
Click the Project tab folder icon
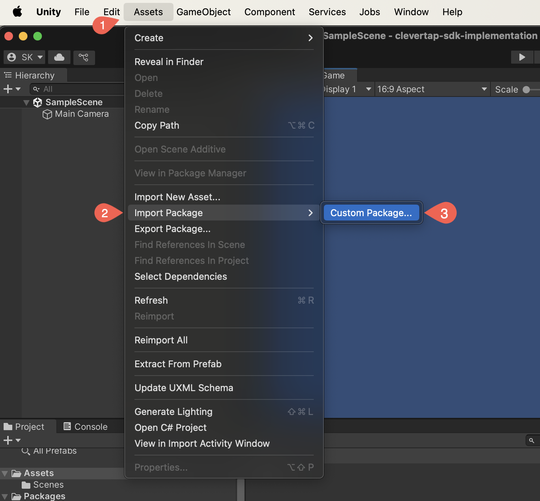[x=8, y=427]
